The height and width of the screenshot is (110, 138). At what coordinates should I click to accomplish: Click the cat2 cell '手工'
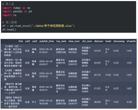[34, 102]
